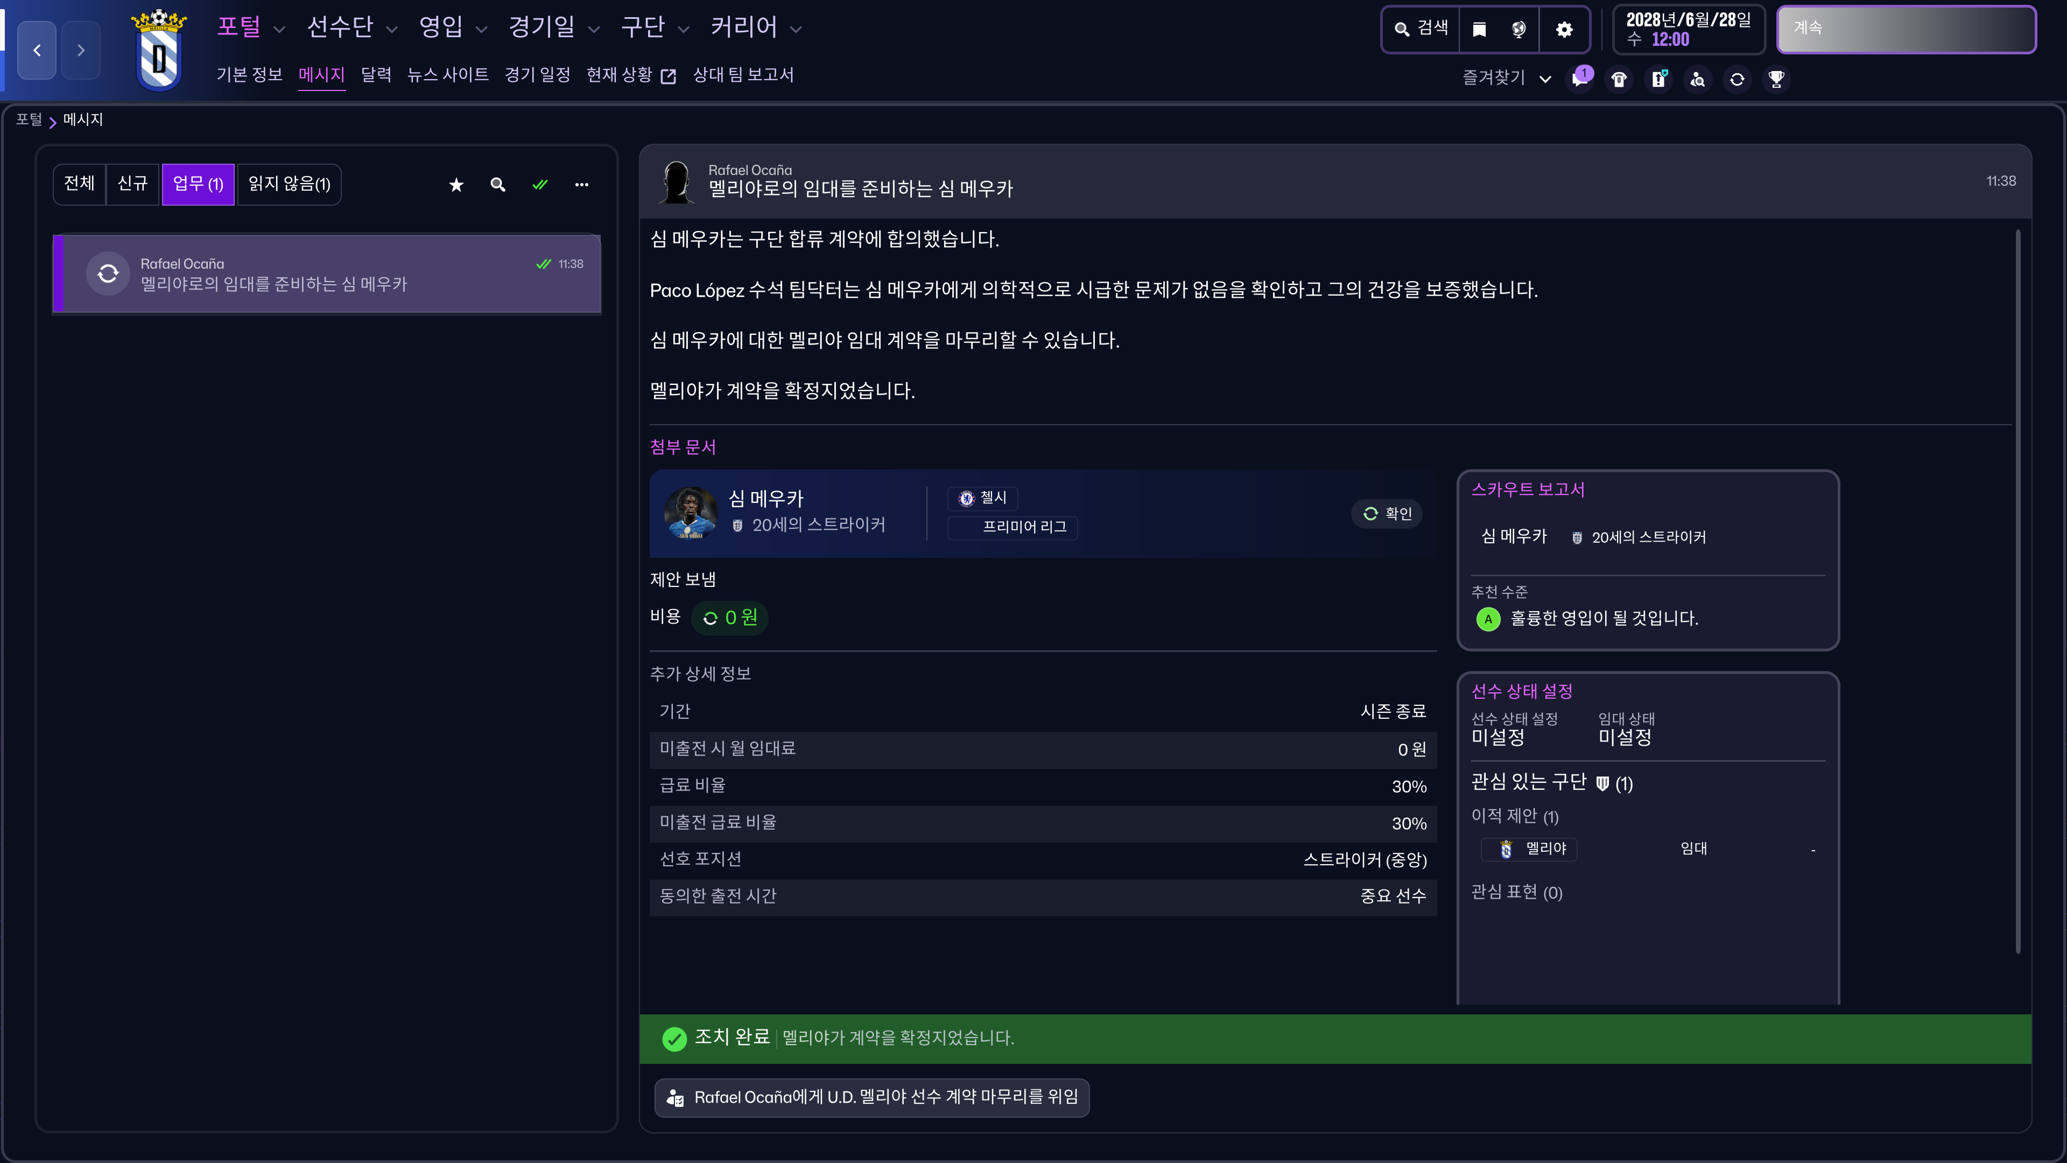The image size is (2067, 1163).
Task: Open the inbox three-dot more options
Action: coord(582,185)
